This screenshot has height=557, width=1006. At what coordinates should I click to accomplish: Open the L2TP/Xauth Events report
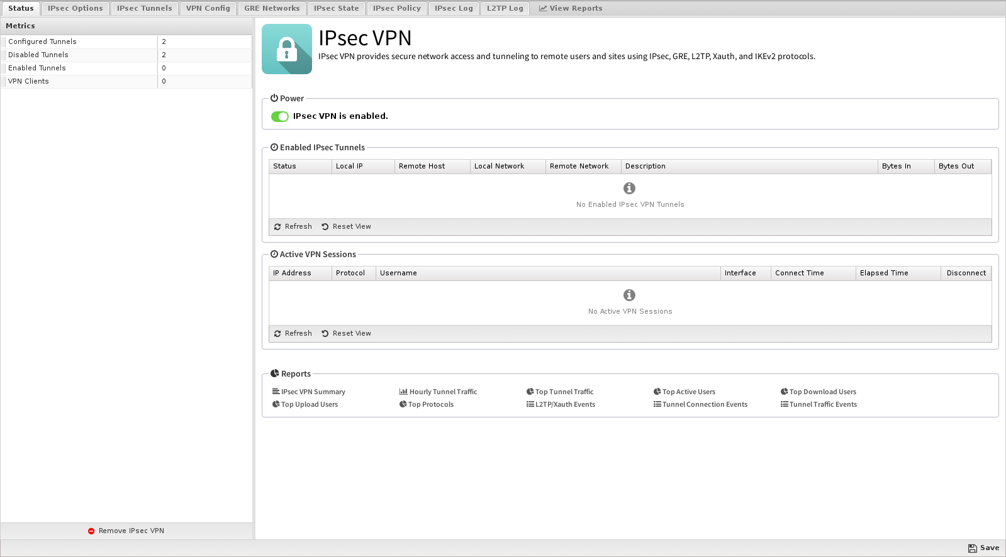point(561,404)
